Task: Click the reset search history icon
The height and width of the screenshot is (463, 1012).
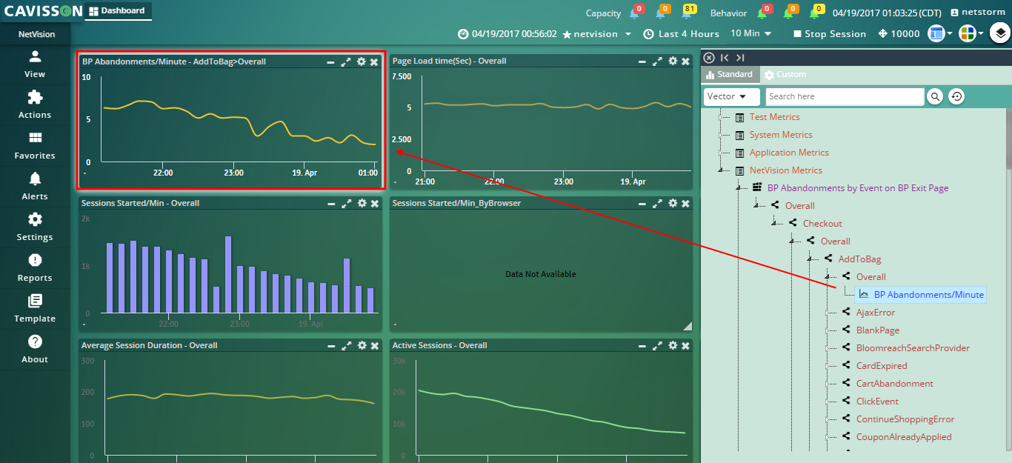Action: (956, 96)
